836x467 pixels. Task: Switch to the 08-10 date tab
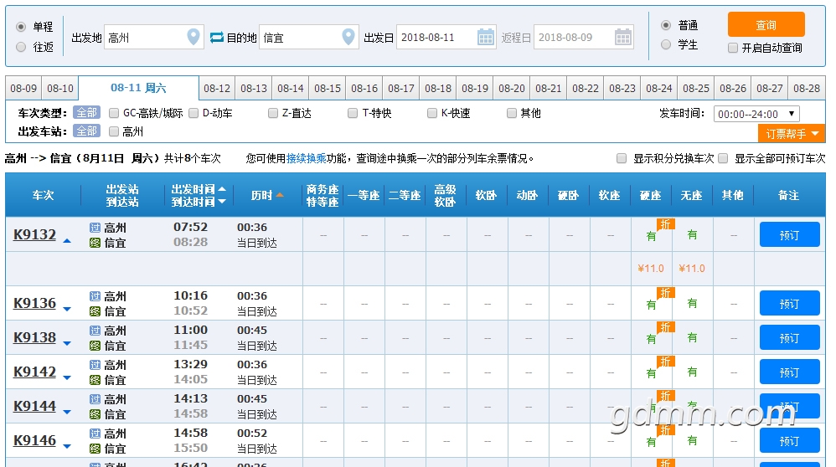pos(60,89)
